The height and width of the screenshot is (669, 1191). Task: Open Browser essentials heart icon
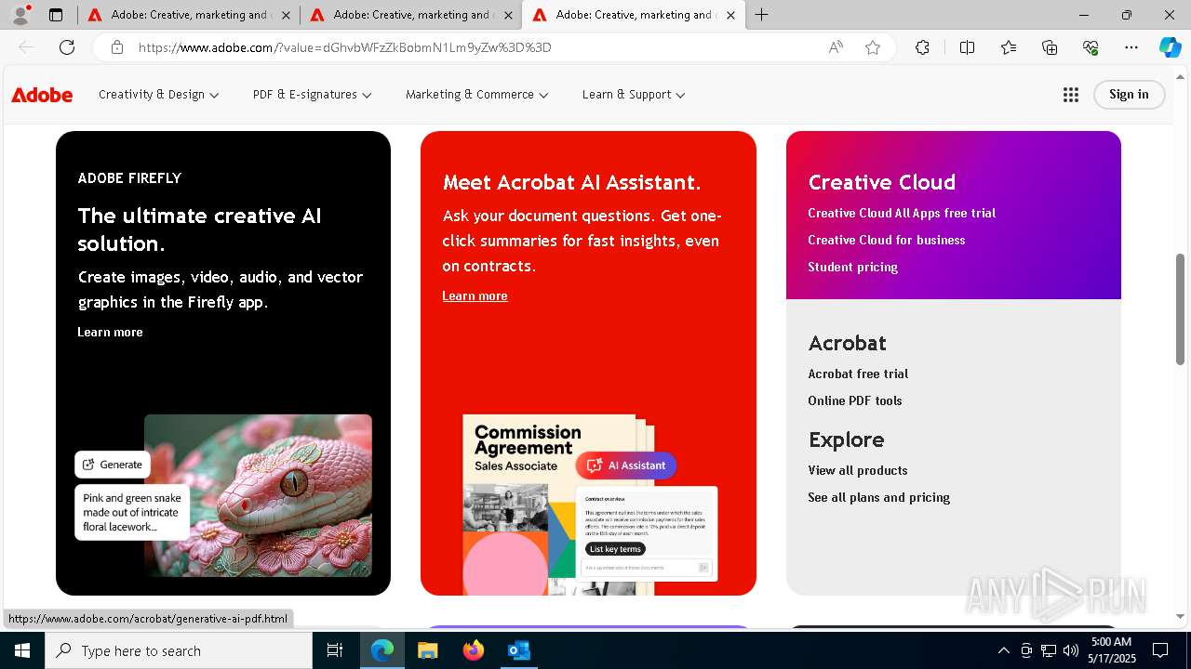coord(1091,47)
